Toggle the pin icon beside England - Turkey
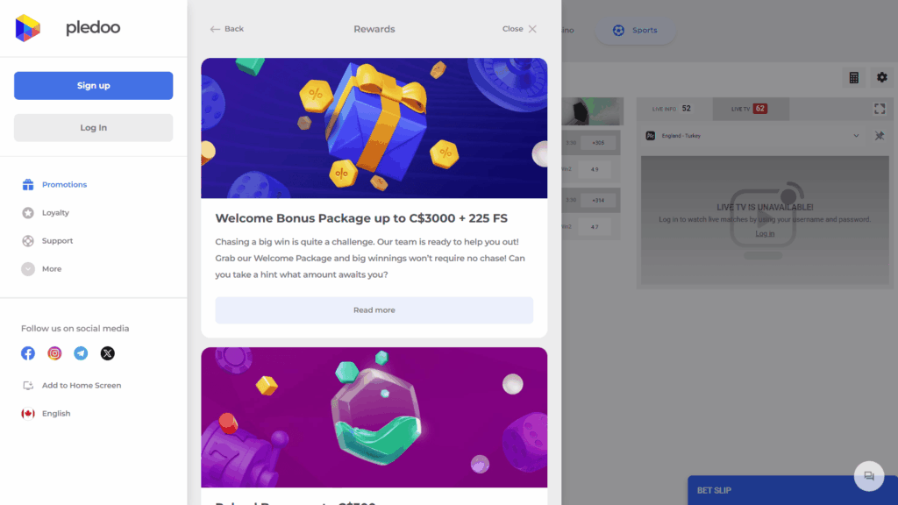The width and height of the screenshot is (898, 505). (x=880, y=136)
